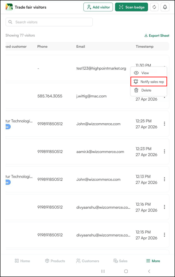This screenshot has width=175, height=277.
Task: Switch to Customers tab
Action: [x=87, y=261]
